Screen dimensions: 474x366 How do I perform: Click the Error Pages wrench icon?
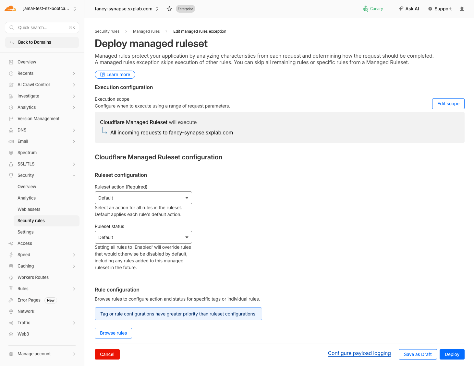tap(11, 300)
